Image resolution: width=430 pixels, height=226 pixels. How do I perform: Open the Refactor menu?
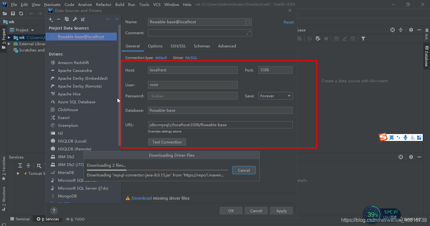coord(104,4)
